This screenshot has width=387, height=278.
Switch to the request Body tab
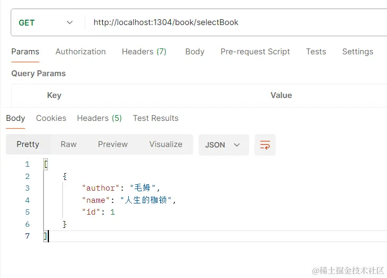[x=195, y=52]
